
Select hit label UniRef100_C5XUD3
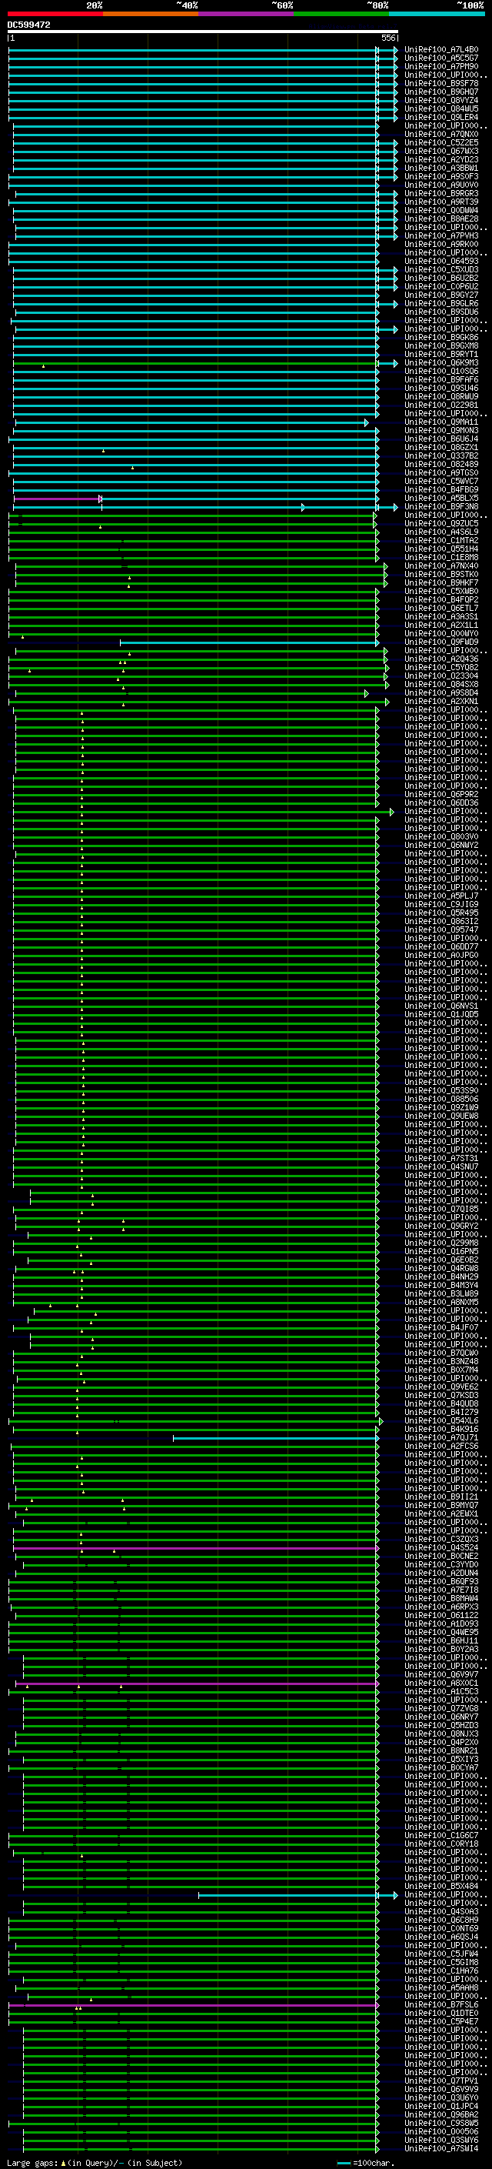coord(441,269)
